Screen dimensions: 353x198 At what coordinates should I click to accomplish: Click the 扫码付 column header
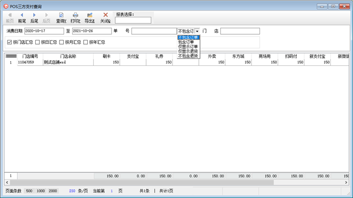coord(291,56)
